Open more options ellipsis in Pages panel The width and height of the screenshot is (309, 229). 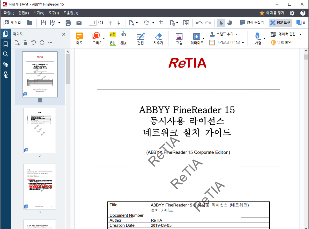50,43
